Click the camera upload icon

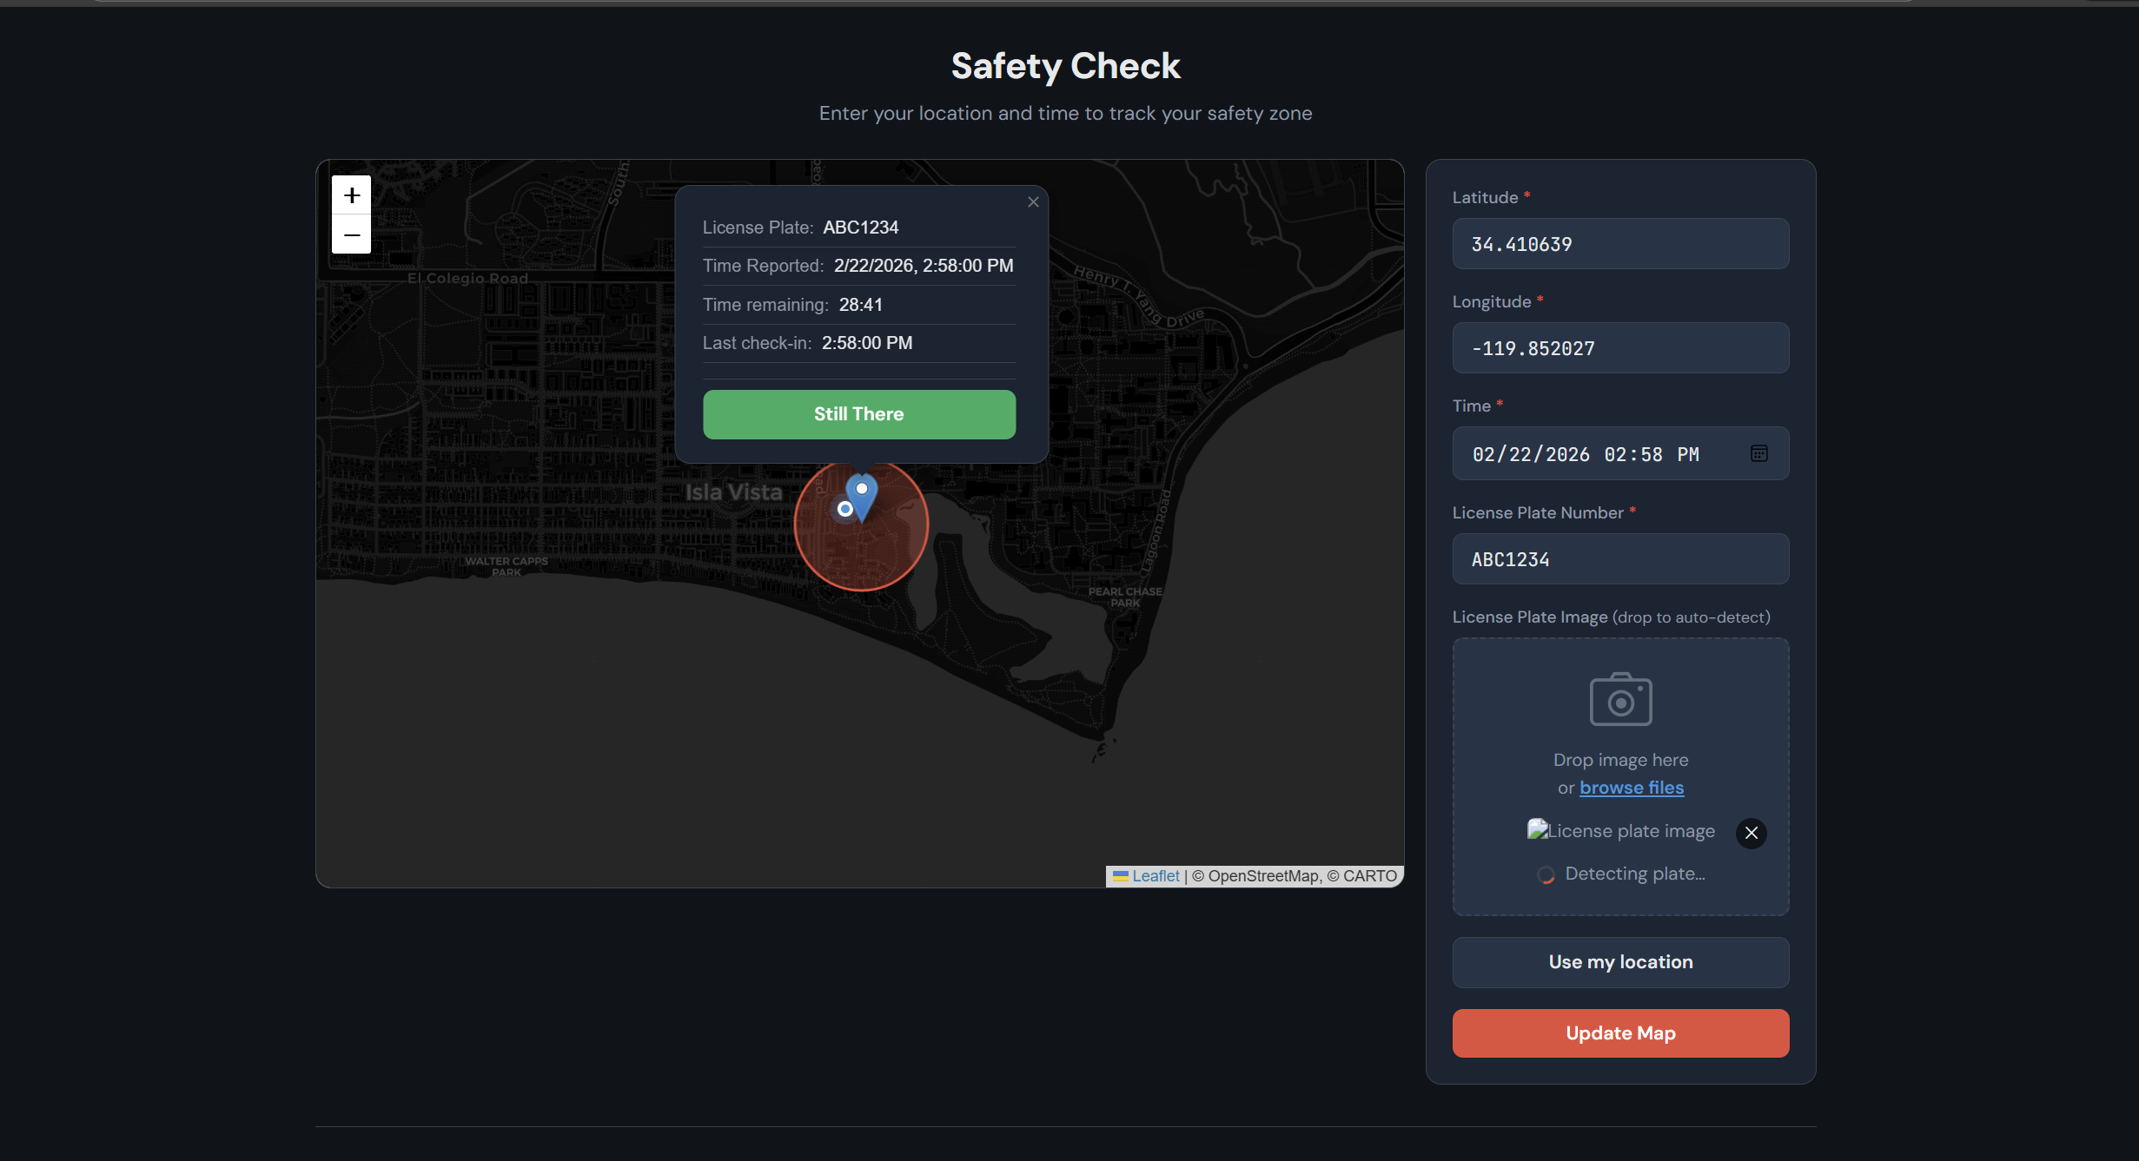pos(1620,699)
